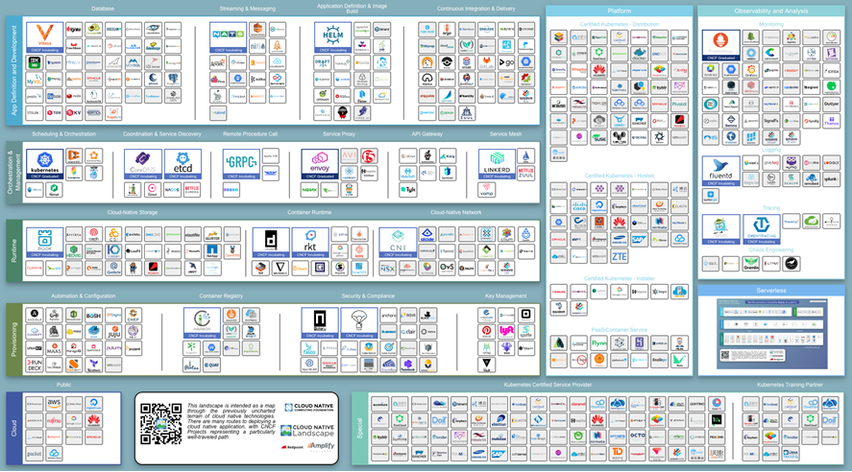852x472 pixels.
Task: Open the GitLab CI tile
Action: click(x=486, y=62)
